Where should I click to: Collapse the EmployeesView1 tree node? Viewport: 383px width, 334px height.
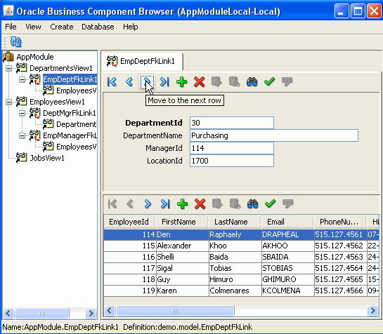[8, 102]
